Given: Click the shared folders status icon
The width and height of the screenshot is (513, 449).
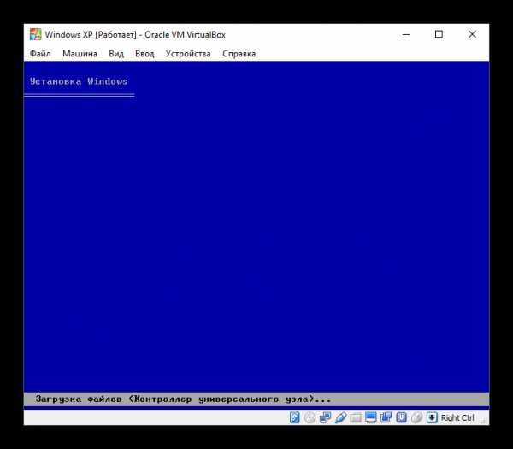Looking at the screenshot, I should 356,417.
